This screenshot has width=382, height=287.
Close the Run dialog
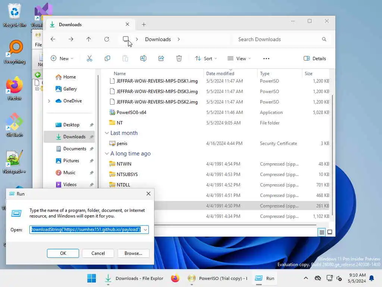(148, 194)
